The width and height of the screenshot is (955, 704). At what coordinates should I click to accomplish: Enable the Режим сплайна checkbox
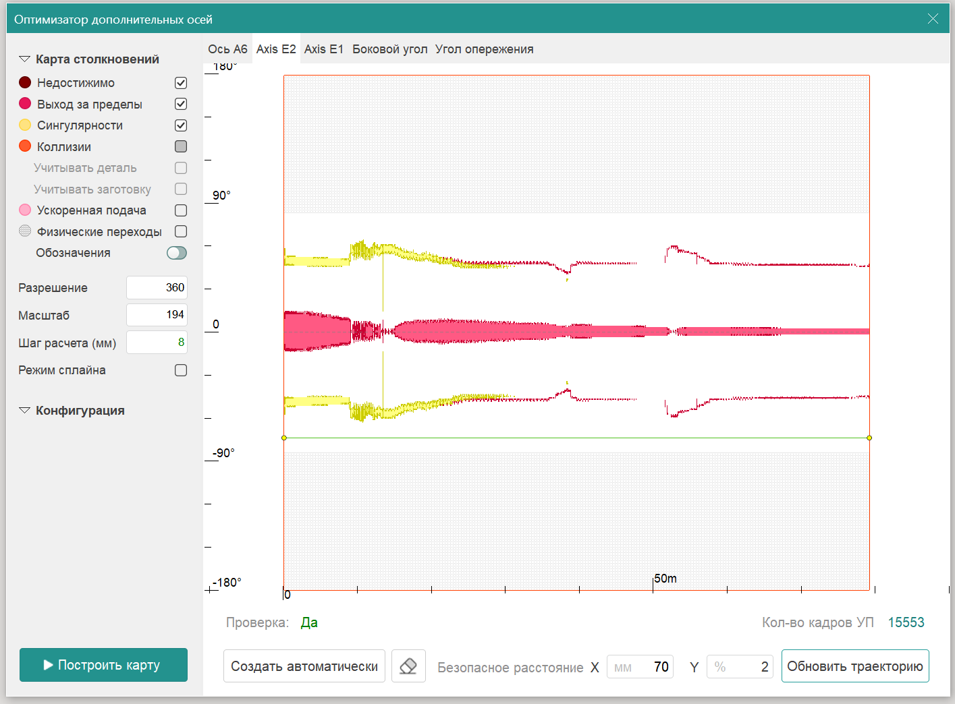(181, 370)
